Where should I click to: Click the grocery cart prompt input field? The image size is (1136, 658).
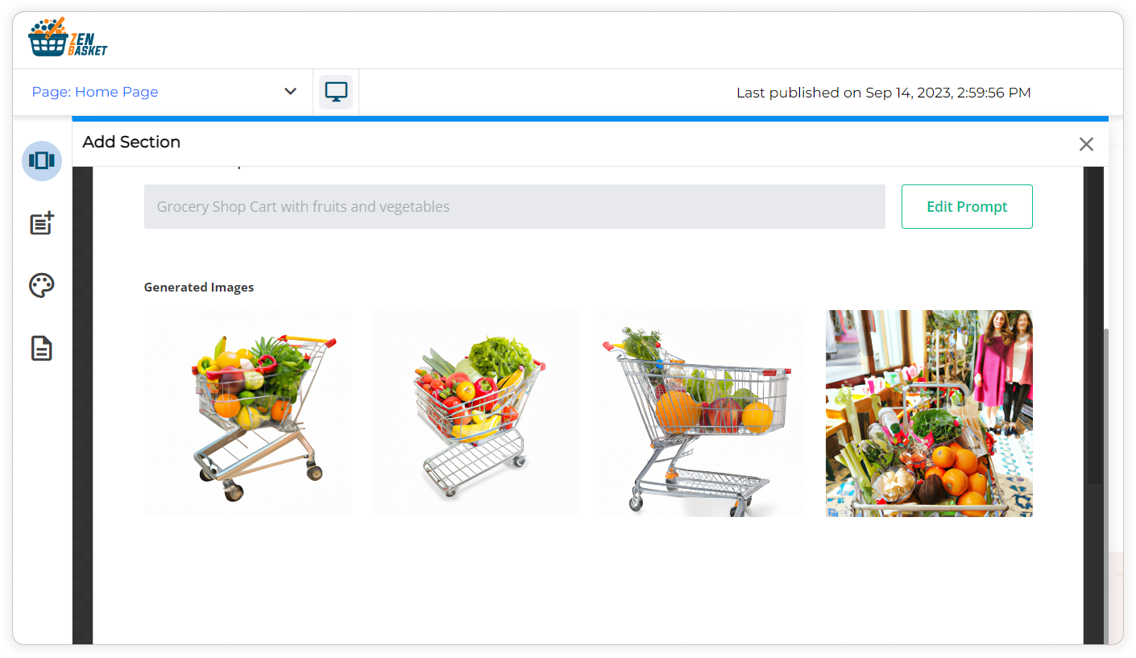pos(515,206)
